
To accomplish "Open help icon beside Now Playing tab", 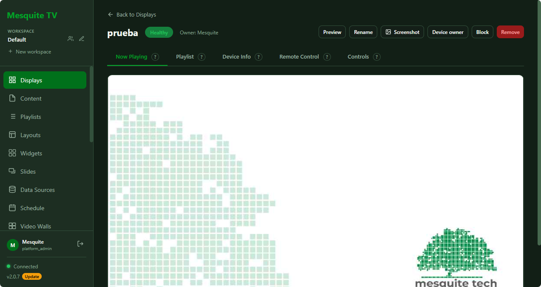I will pos(155,57).
